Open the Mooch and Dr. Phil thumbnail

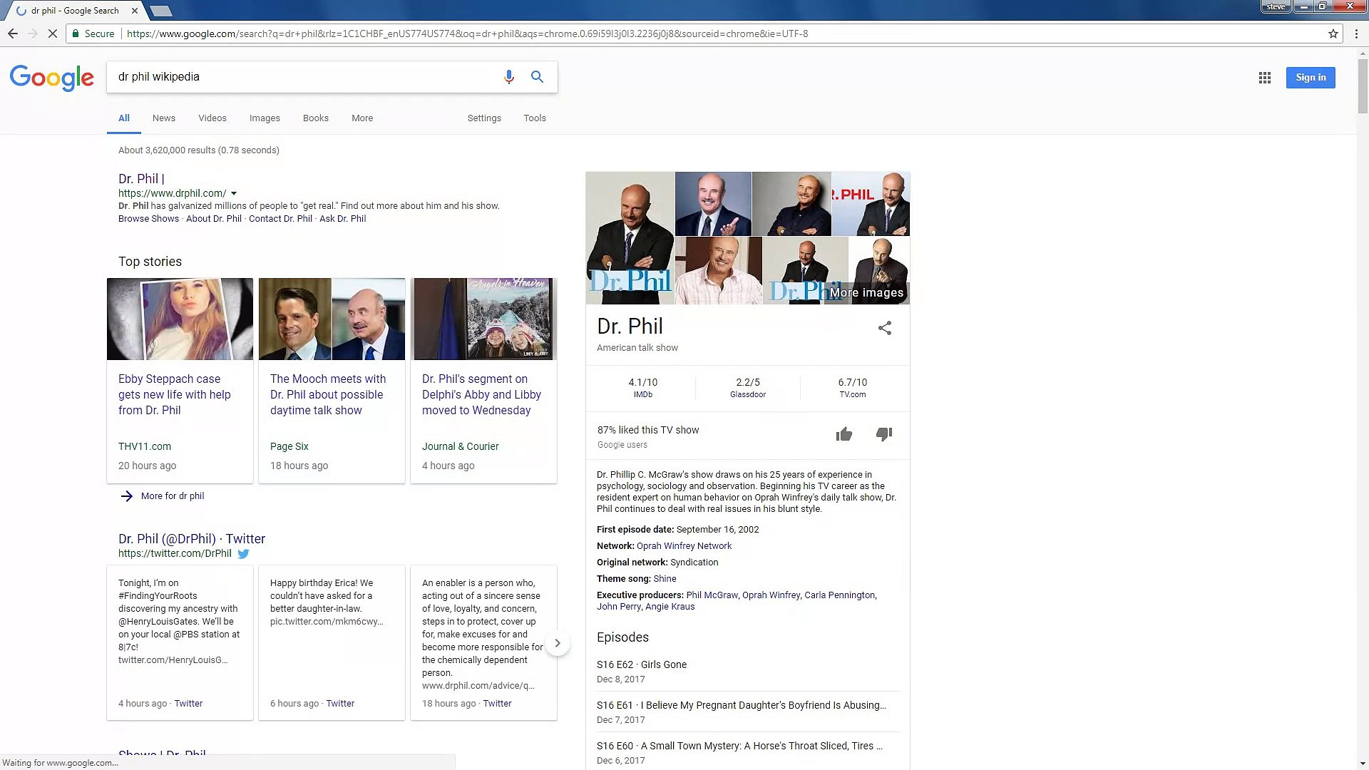[332, 319]
